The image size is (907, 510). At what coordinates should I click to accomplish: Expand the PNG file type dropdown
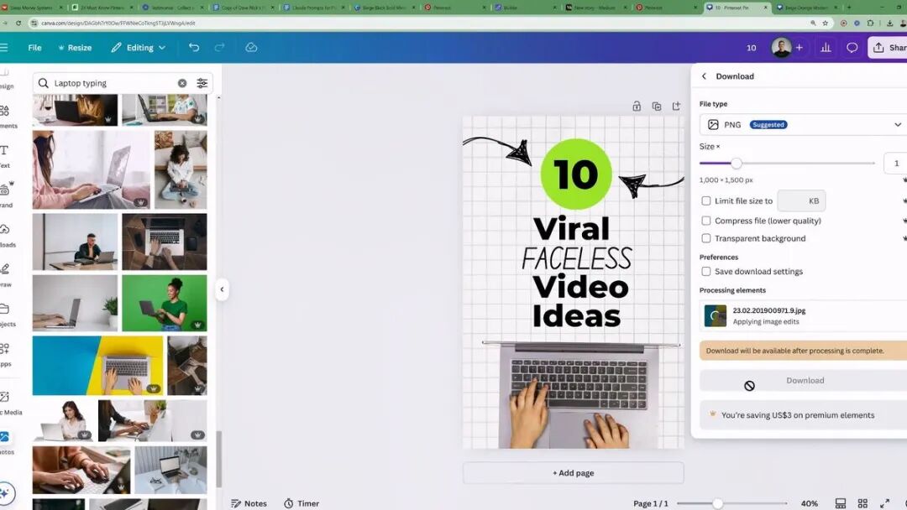pos(803,125)
